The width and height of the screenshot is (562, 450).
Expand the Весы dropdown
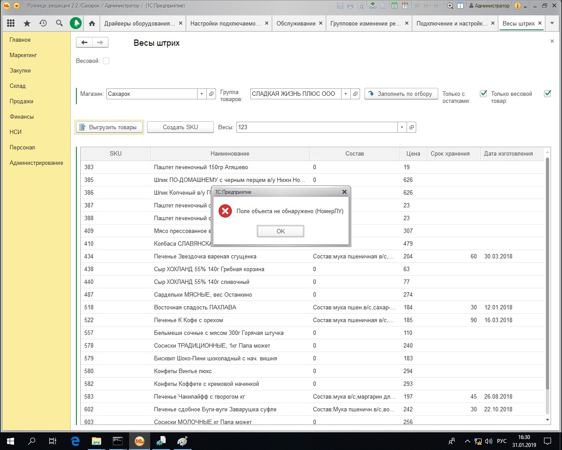(x=402, y=127)
